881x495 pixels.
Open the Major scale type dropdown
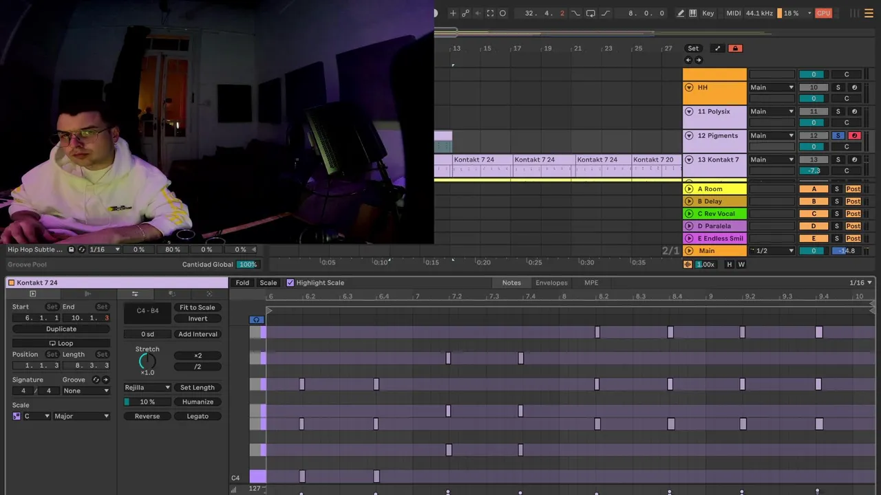[x=82, y=416]
